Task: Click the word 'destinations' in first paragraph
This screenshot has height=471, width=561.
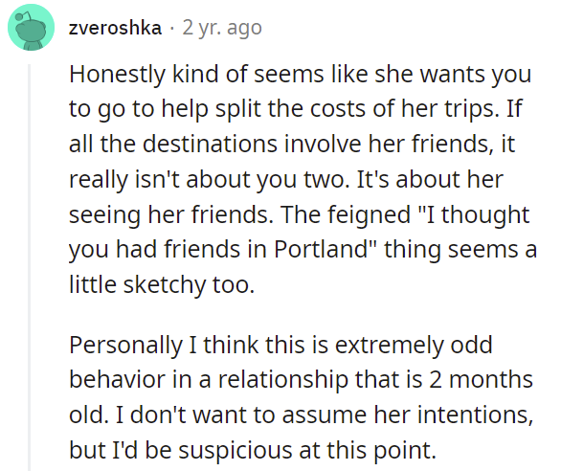Action: tap(210, 145)
